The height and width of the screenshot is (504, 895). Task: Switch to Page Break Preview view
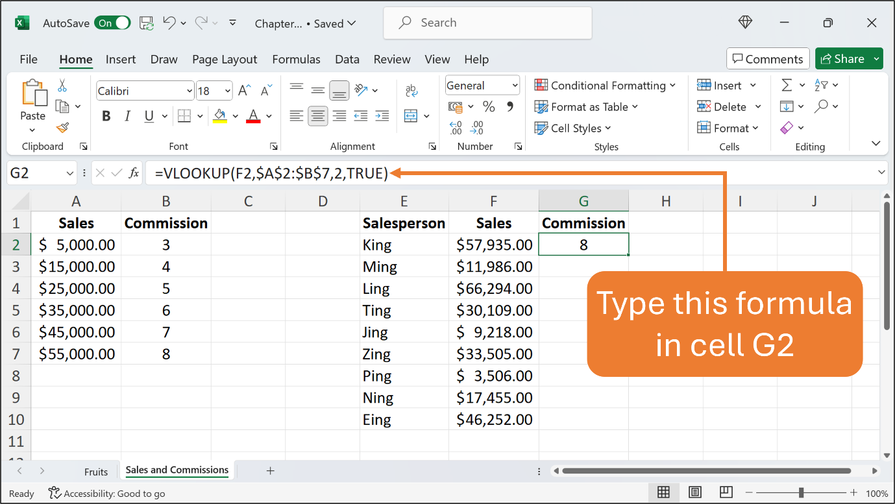726,492
